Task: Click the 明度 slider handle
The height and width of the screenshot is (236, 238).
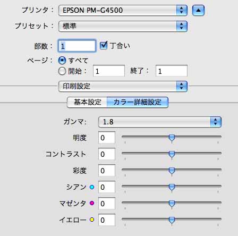Action: 172,138
